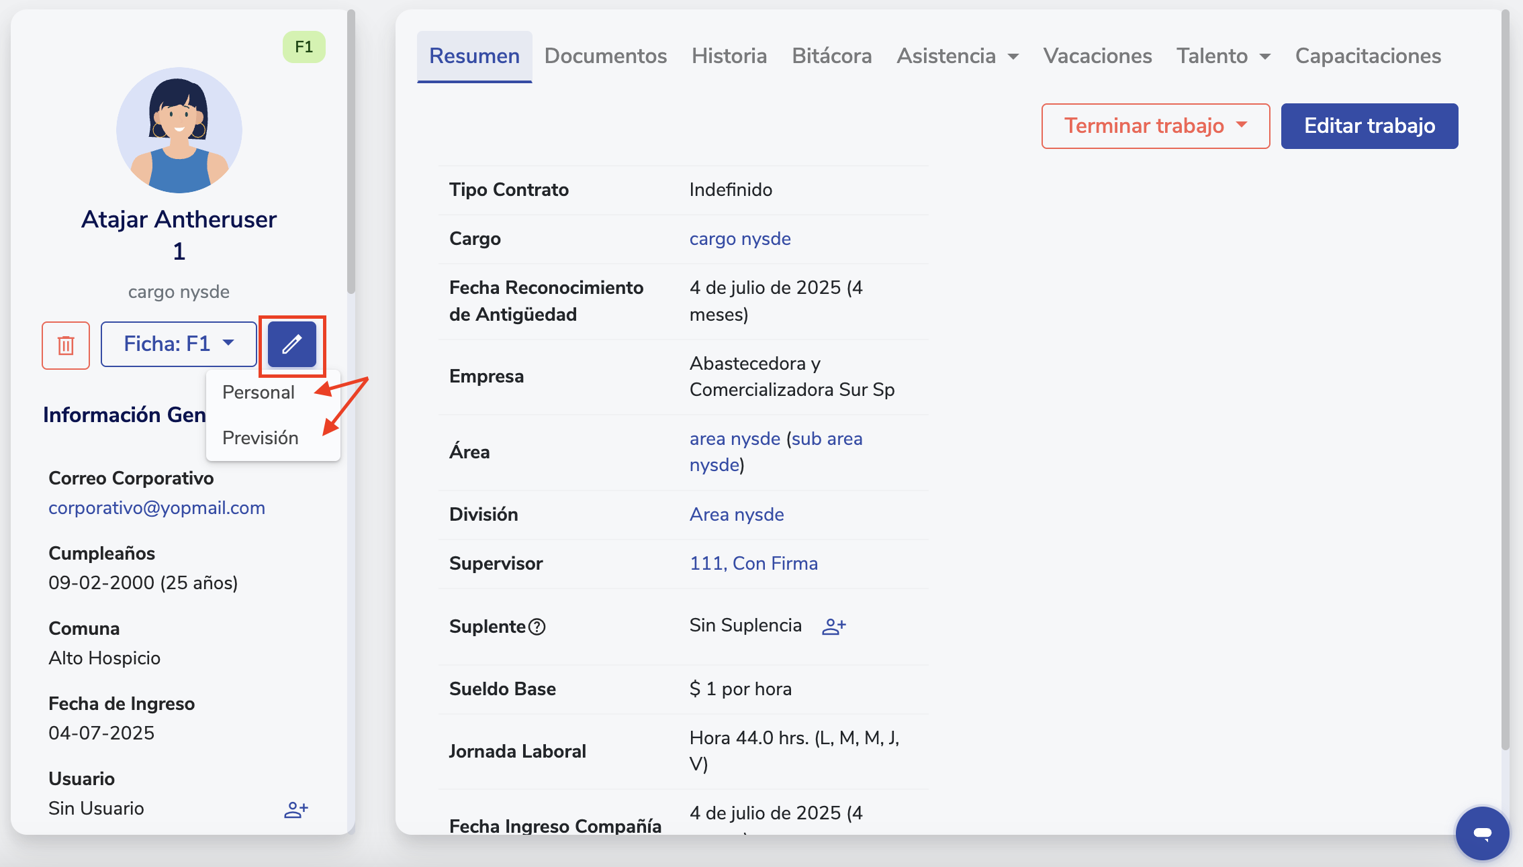
Task: Switch to the Documentos tab
Action: (605, 56)
